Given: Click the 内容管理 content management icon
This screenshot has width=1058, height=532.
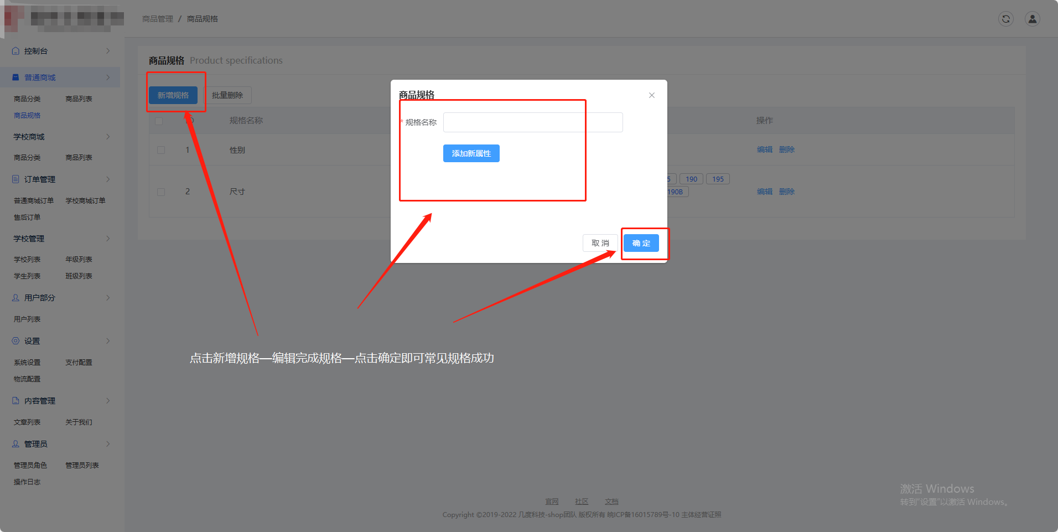Looking at the screenshot, I should 15,400.
